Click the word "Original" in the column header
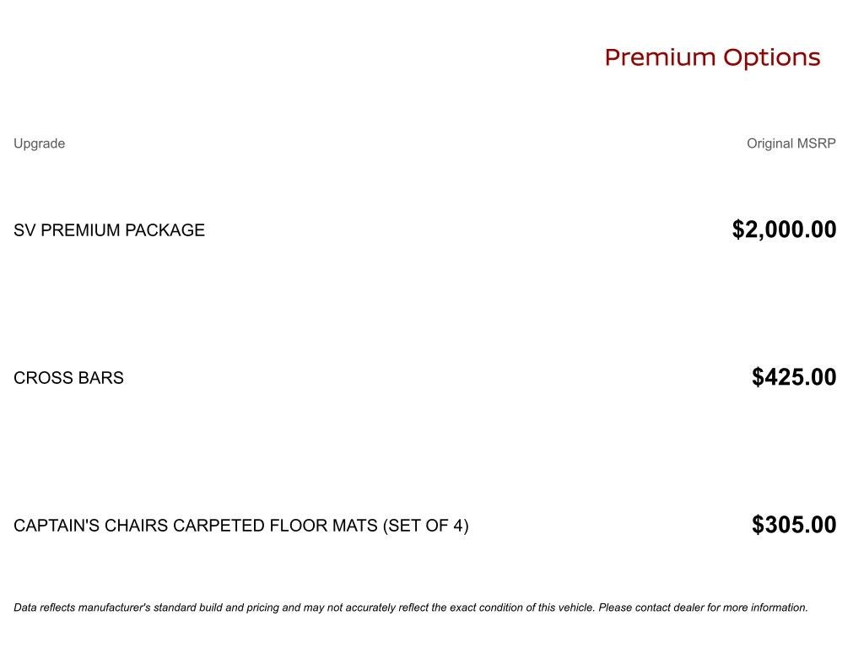Image resolution: width=864 pixels, height=648 pixels. pyautogui.click(x=769, y=143)
